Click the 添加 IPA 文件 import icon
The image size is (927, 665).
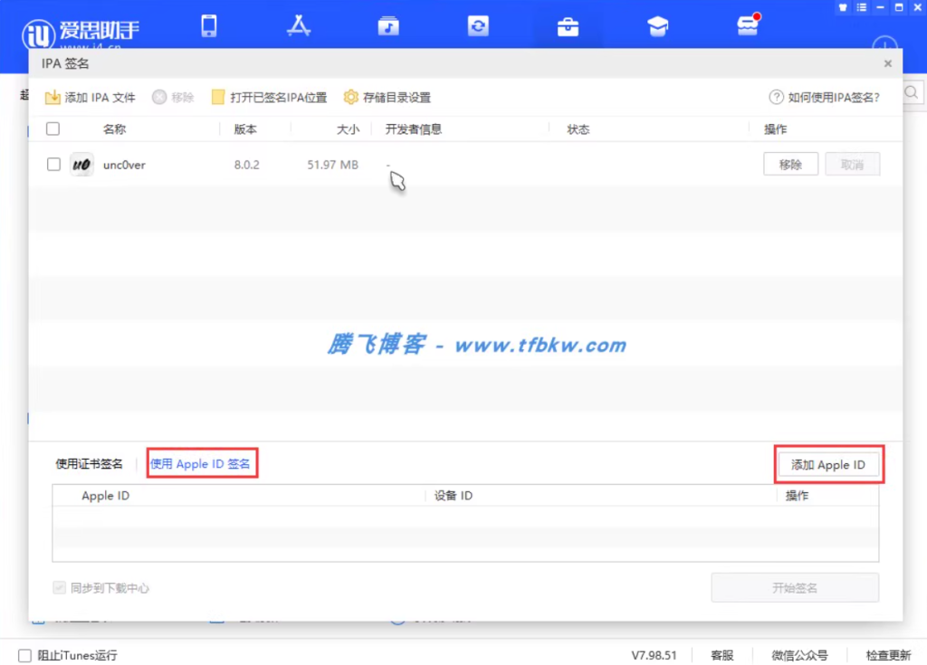click(53, 97)
